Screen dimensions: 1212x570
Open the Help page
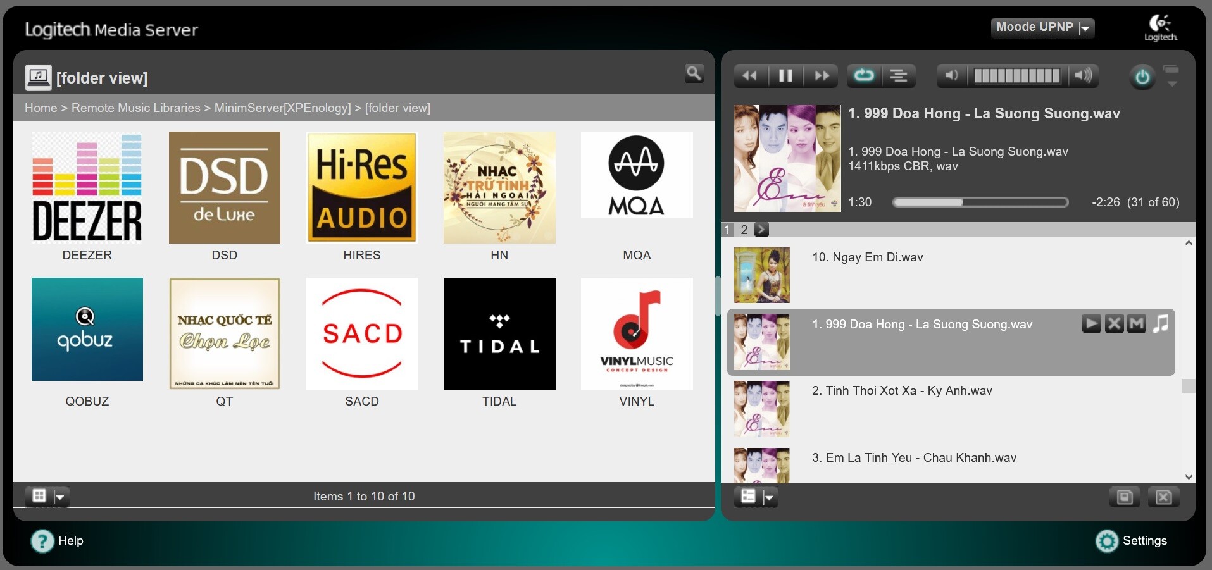pos(58,541)
